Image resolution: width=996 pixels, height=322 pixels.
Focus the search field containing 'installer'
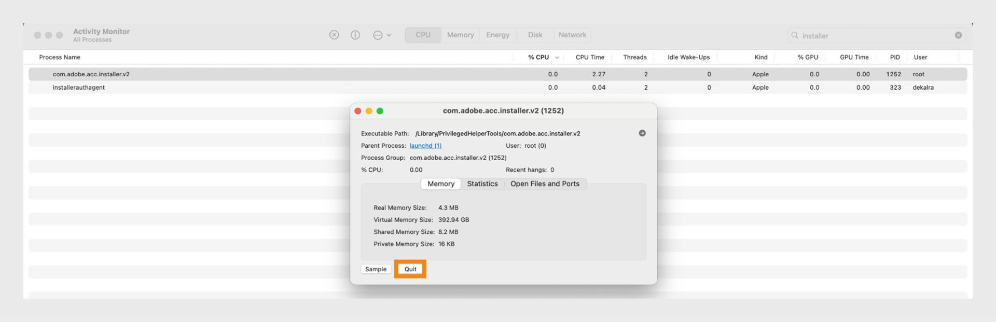click(876, 35)
